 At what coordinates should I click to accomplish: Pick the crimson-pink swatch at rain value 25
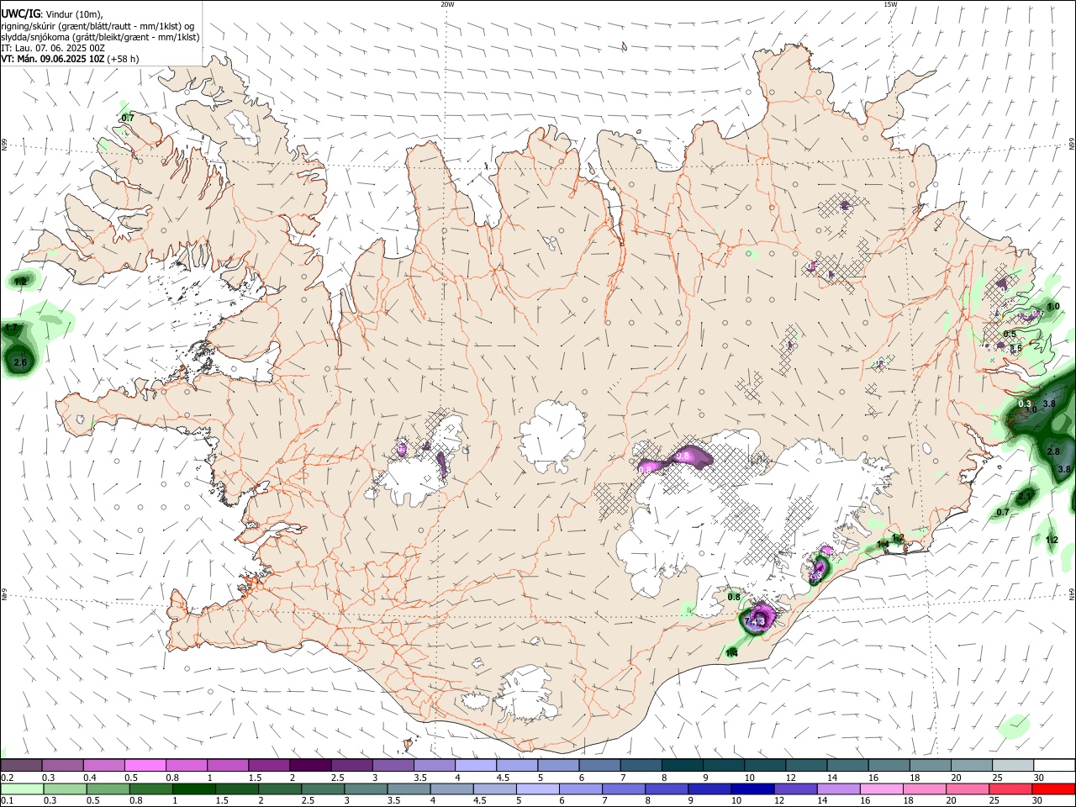coord(1010,789)
